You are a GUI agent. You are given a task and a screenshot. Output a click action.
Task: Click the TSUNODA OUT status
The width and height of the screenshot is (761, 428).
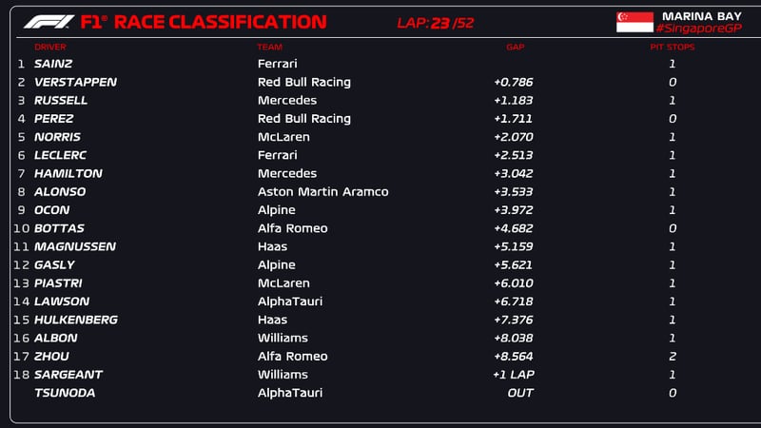519,393
